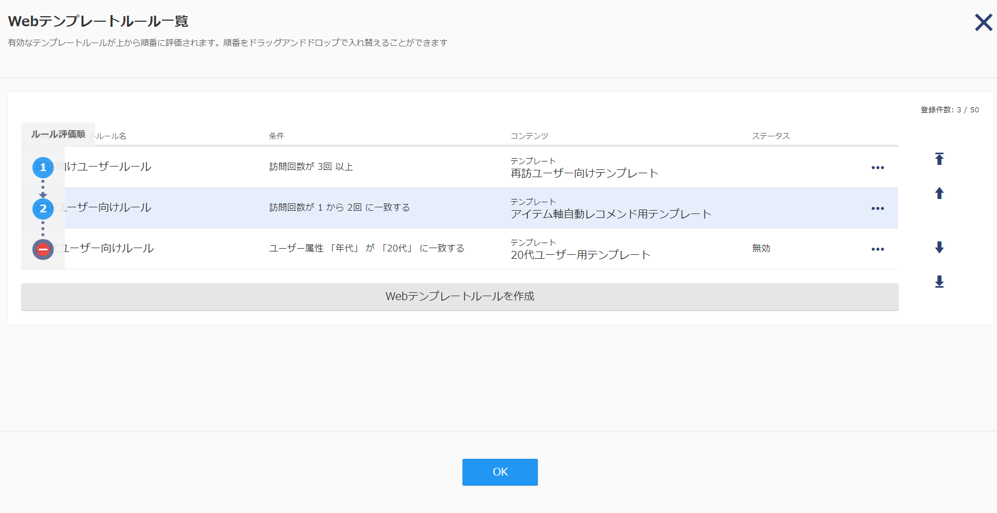Click アイテム軸自動レコメンド用テンプレート content name
This screenshot has height=513, width=997.
pos(611,214)
